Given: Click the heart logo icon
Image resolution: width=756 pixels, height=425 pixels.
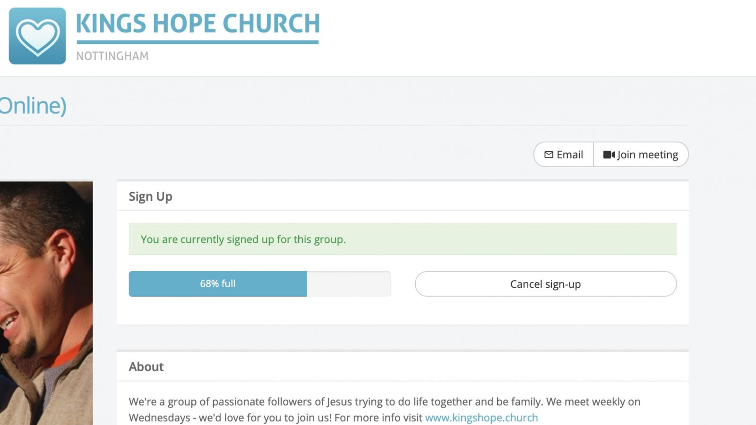Looking at the screenshot, I should pos(37,36).
